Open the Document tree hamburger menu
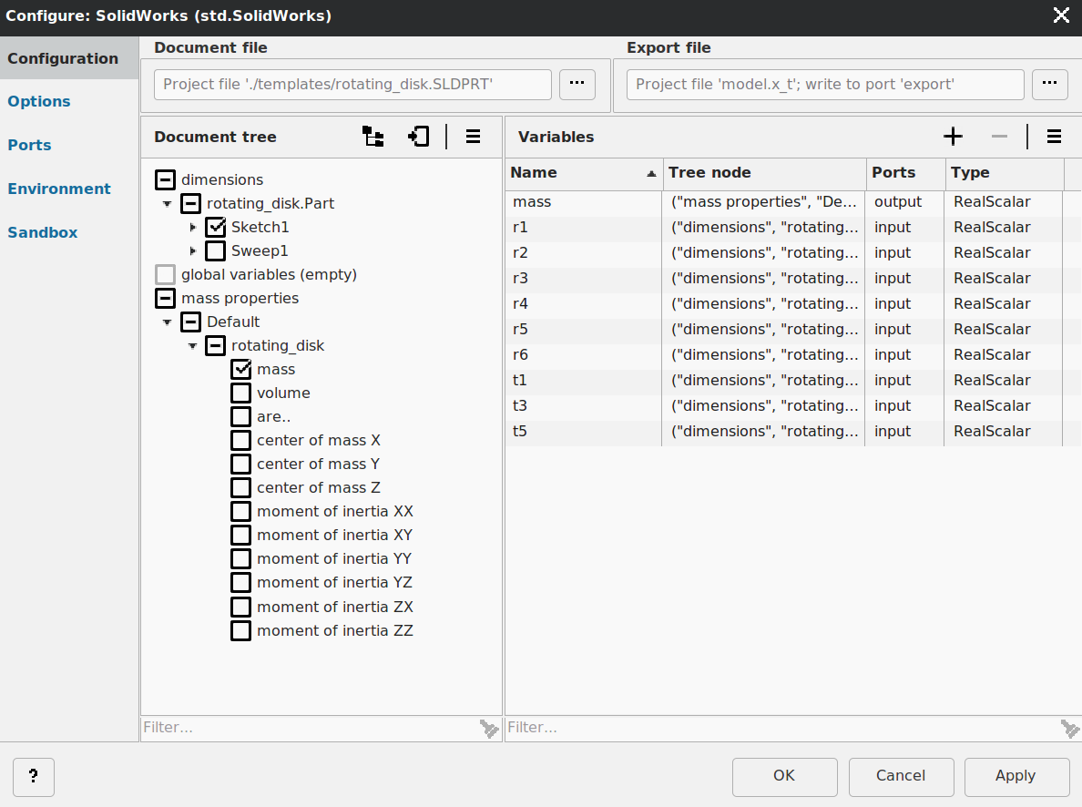Screen dimensions: 1082x807 pyautogui.click(x=473, y=137)
